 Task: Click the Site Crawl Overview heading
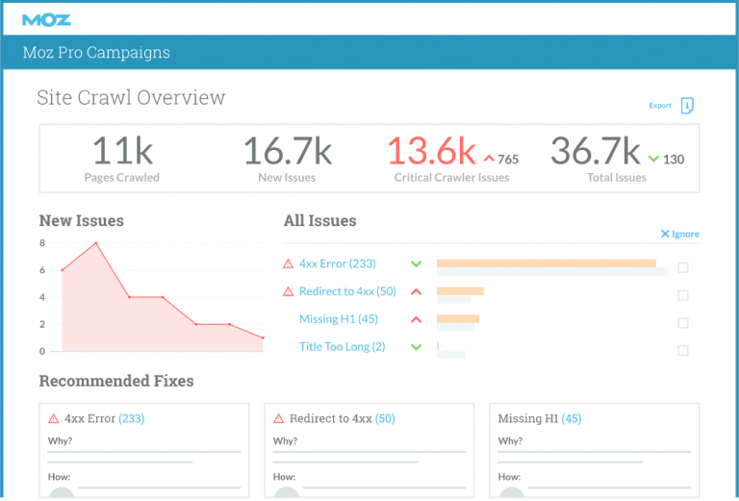pos(131,97)
